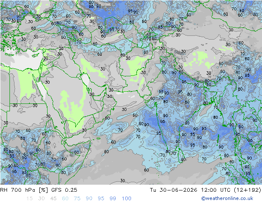Select the 90 legend value
This screenshot has height=202, width=262.
[89, 199]
